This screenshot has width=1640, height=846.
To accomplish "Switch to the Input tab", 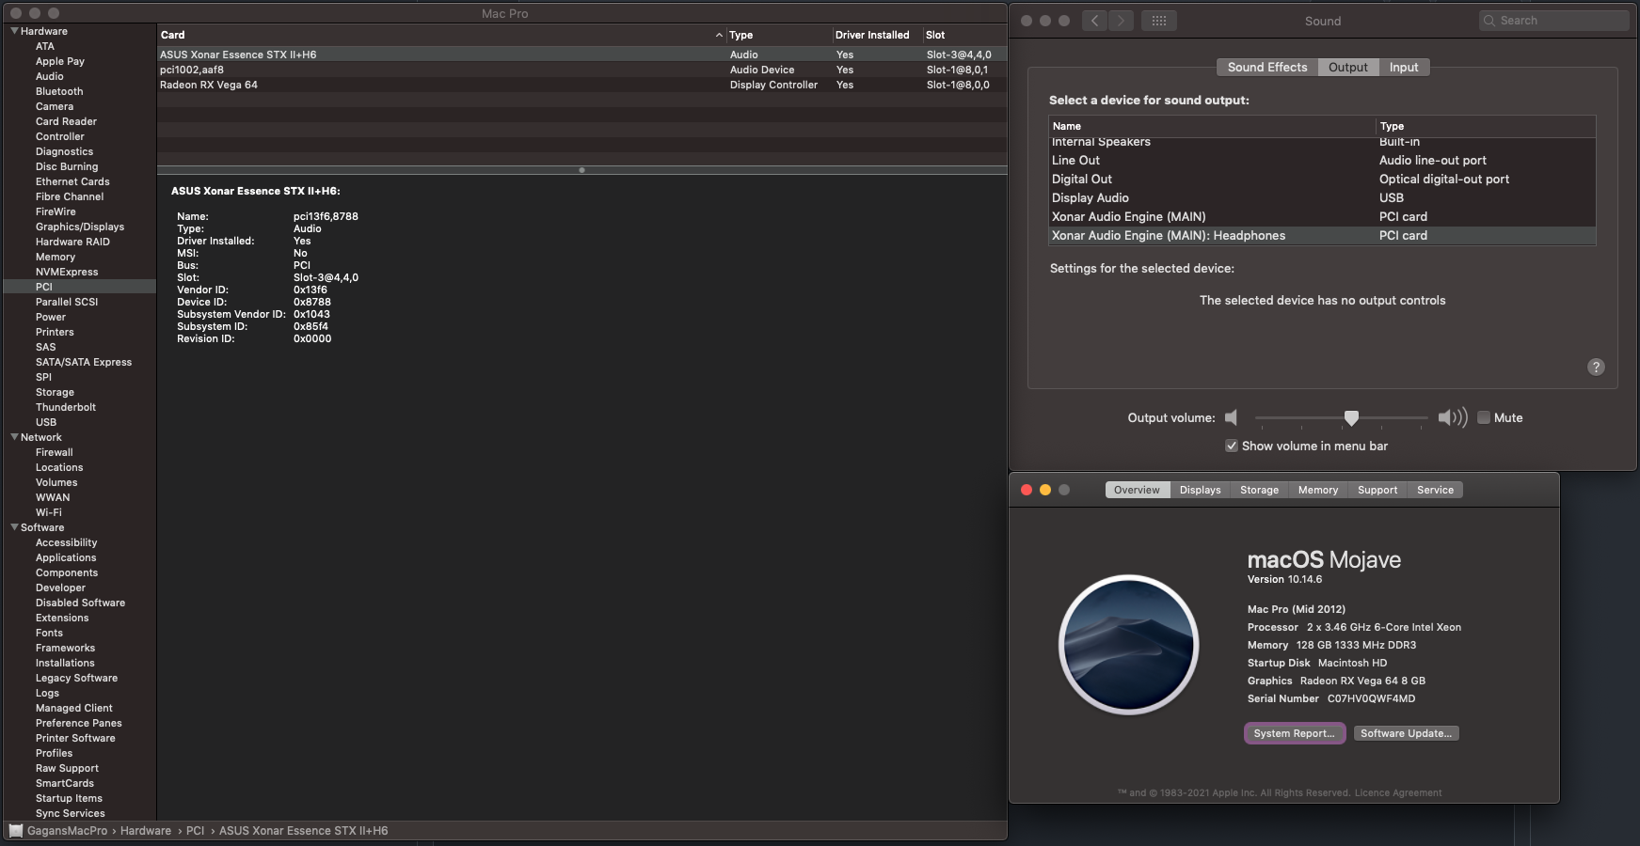I will [1404, 68].
